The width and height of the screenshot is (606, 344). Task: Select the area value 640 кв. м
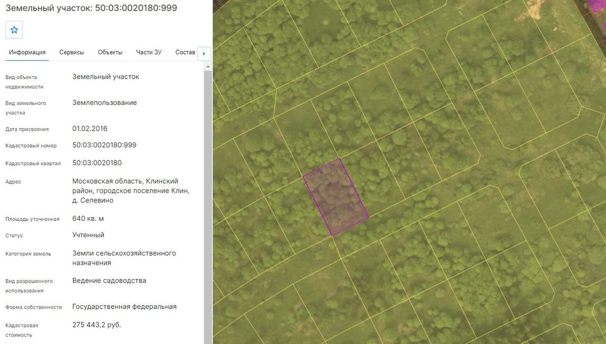point(88,219)
